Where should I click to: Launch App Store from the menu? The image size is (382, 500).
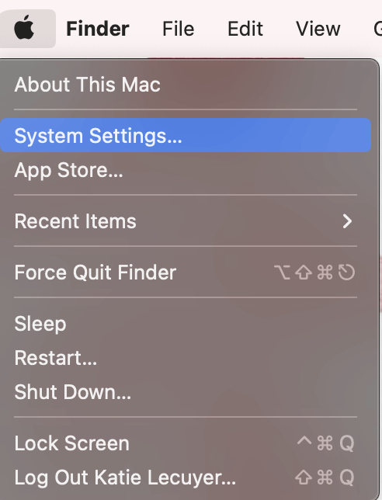pos(186,169)
